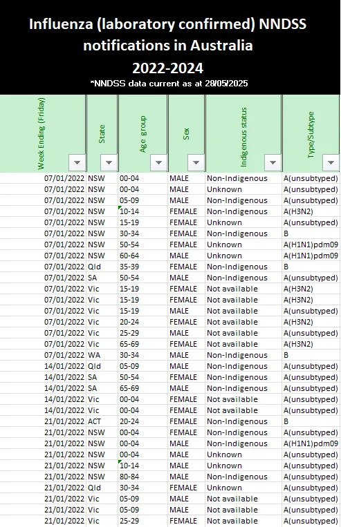Select the Influenza NNDSS notifications title cell
The height and width of the screenshot is (527, 341).
pos(170,47)
